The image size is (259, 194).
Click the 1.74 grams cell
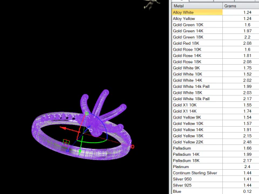coord(247,111)
